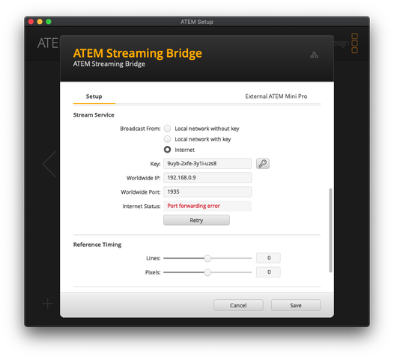Screen dimensions: 394x359
Task: Adjust the Lines timing slider
Action: tap(207, 258)
